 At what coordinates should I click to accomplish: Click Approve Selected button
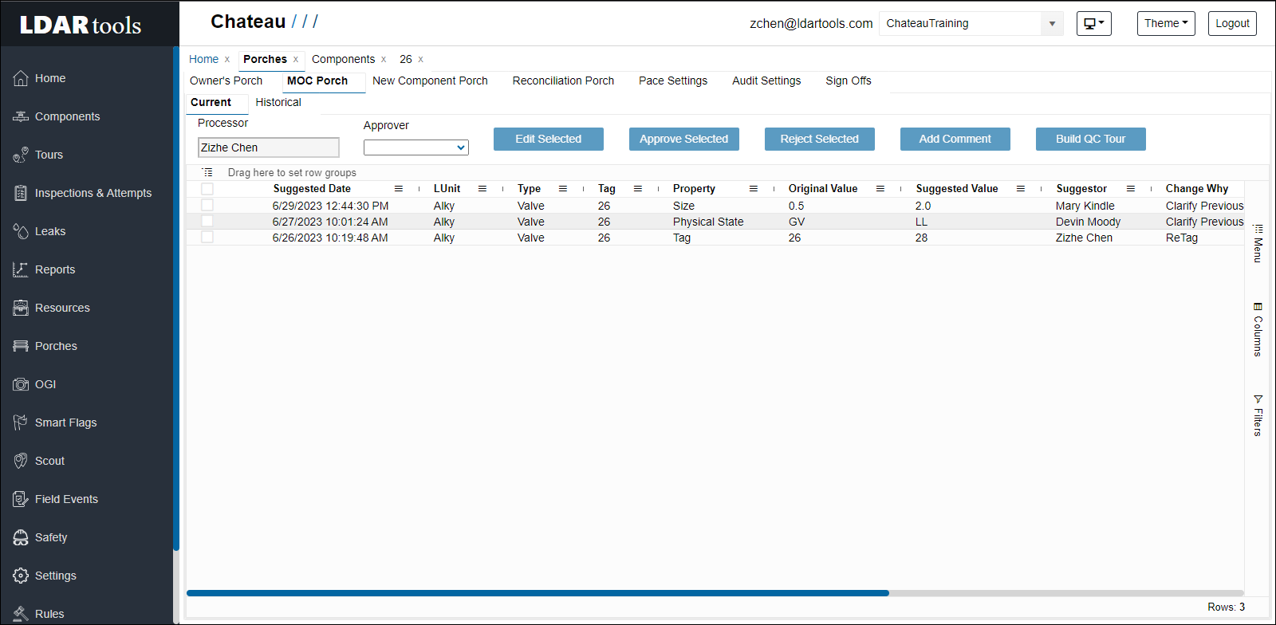684,139
